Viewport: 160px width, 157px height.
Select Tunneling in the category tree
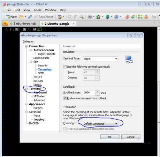(x=45, y=69)
